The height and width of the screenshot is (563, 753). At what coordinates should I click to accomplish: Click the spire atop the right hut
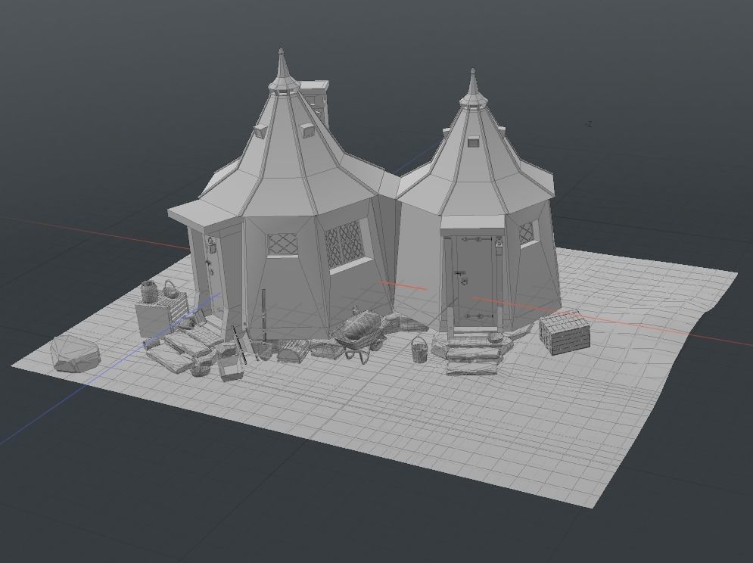click(x=473, y=88)
